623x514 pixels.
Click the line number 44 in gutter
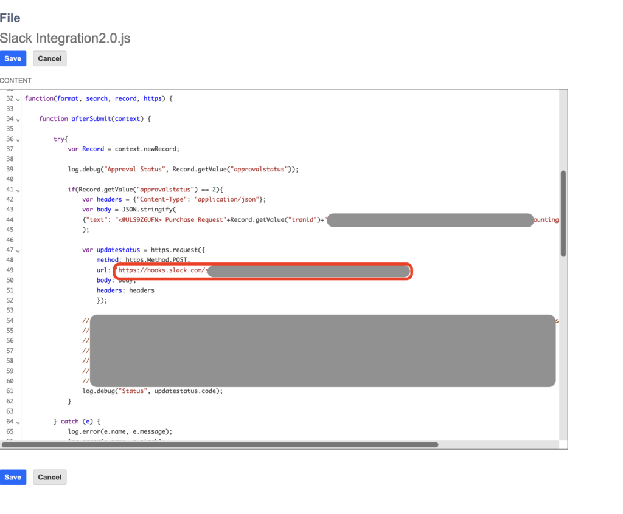coord(10,219)
